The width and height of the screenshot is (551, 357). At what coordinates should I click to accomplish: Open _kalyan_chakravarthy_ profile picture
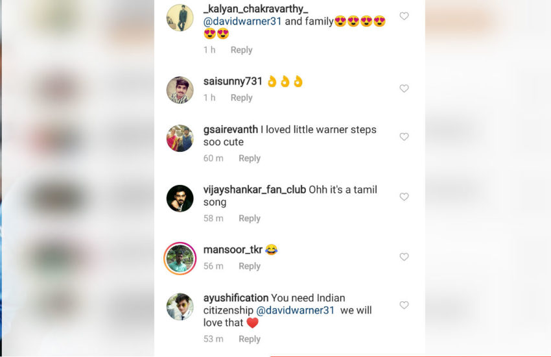click(180, 18)
